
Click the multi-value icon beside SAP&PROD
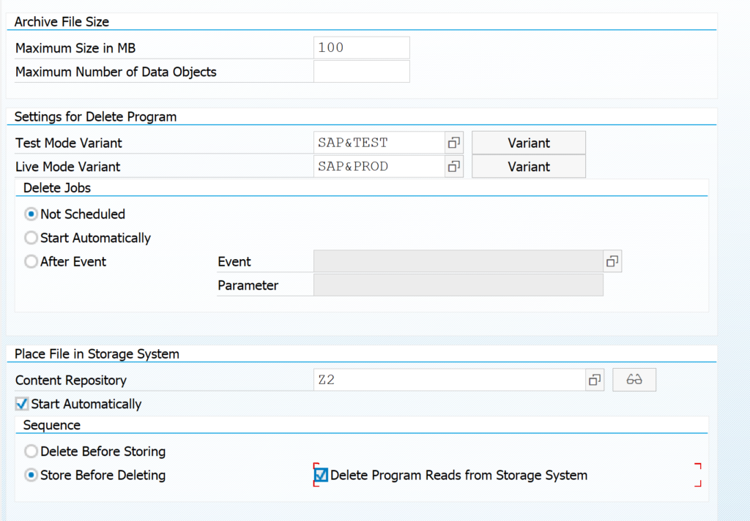coord(453,166)
